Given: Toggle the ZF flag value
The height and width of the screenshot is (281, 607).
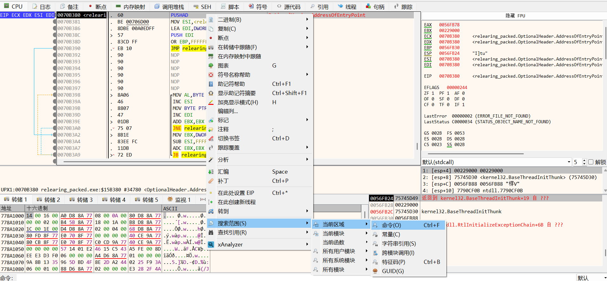Looking at the screenshot, I should pyautogui.click(x=433, y=93).
